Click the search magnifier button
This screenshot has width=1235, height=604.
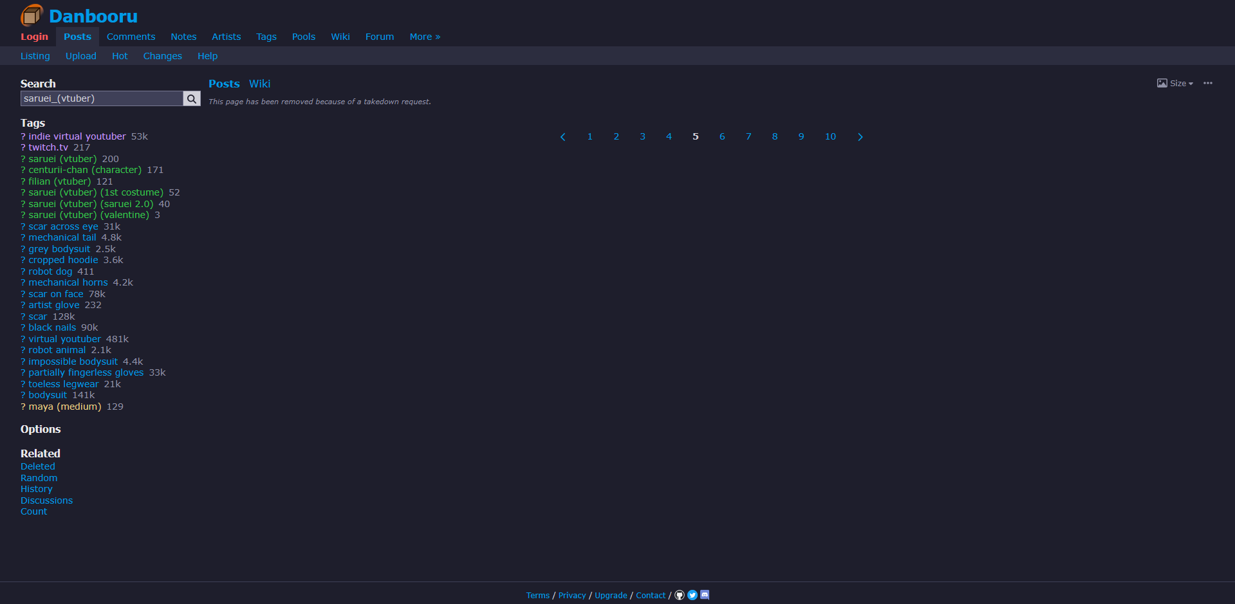click(192, 98)
